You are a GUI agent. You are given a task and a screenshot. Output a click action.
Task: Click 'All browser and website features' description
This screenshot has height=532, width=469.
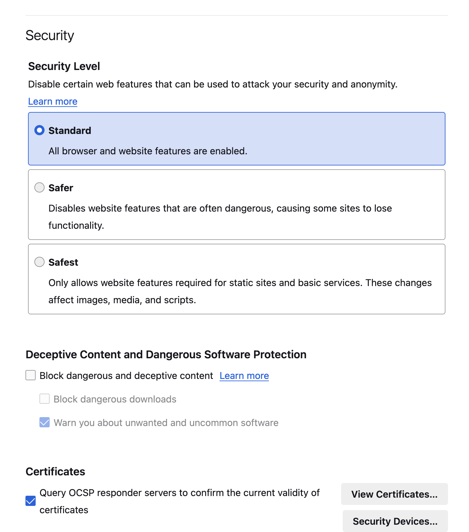(x=148, y=151)
